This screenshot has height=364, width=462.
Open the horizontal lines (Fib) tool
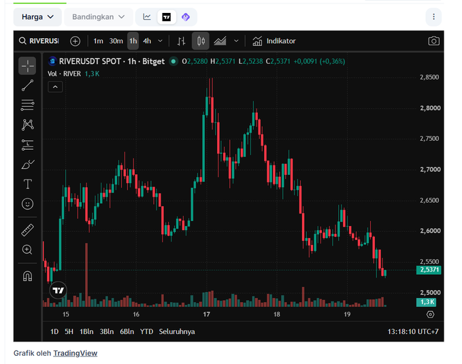[27, 105]
